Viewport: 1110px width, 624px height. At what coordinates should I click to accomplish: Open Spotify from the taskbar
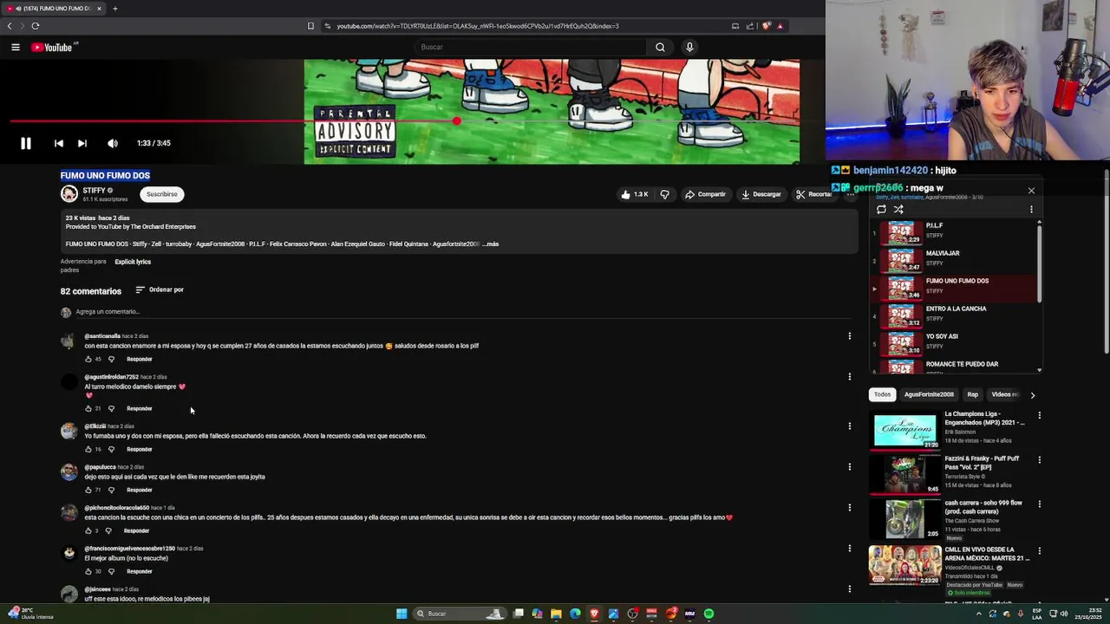(708, 614)
